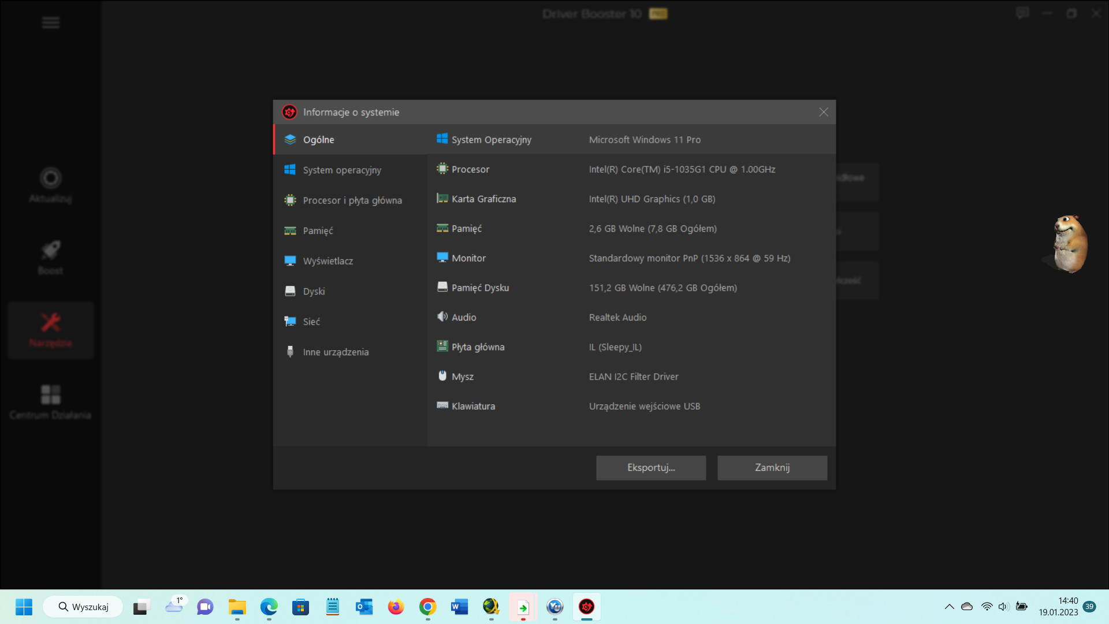Launch Microsoft Edge from the taskbar
The image size is (1109, 624).
pyautogui.click(x=269, y=607)
